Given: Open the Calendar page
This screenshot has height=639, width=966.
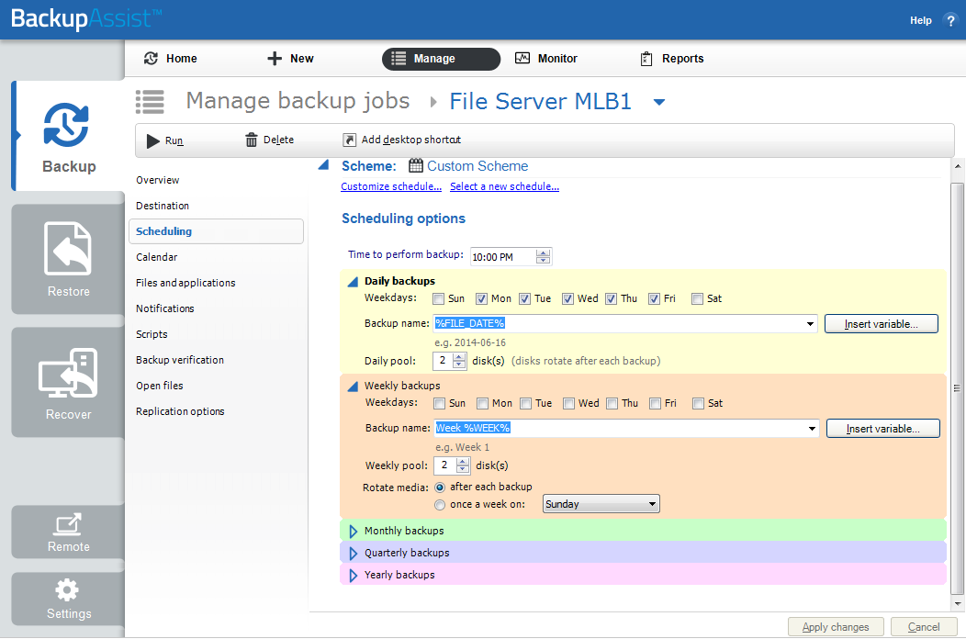Looking at the screenshot, I should pos(156,257).
